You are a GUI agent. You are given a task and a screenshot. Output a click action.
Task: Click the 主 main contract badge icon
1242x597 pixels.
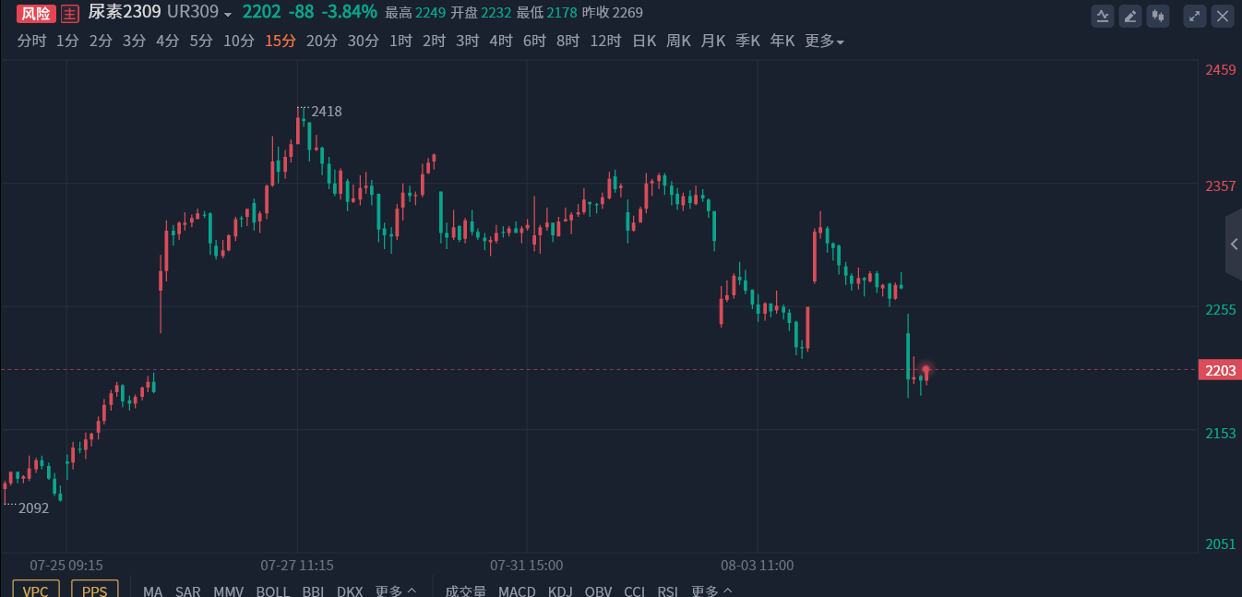70,13
